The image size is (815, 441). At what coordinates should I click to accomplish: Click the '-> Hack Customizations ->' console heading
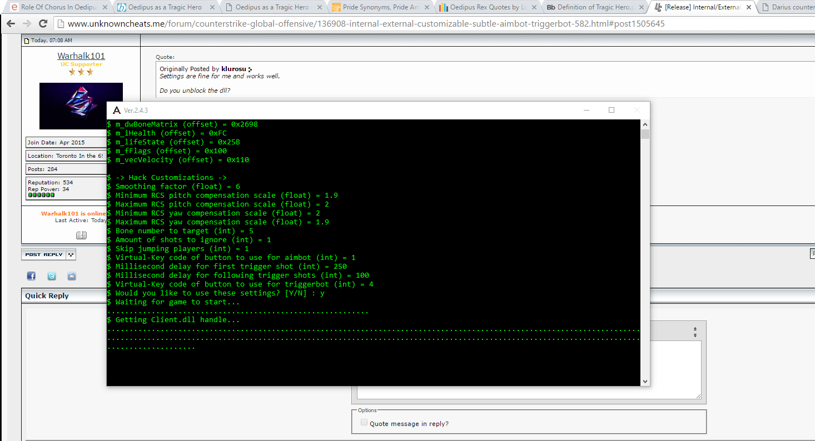point(167,178)
